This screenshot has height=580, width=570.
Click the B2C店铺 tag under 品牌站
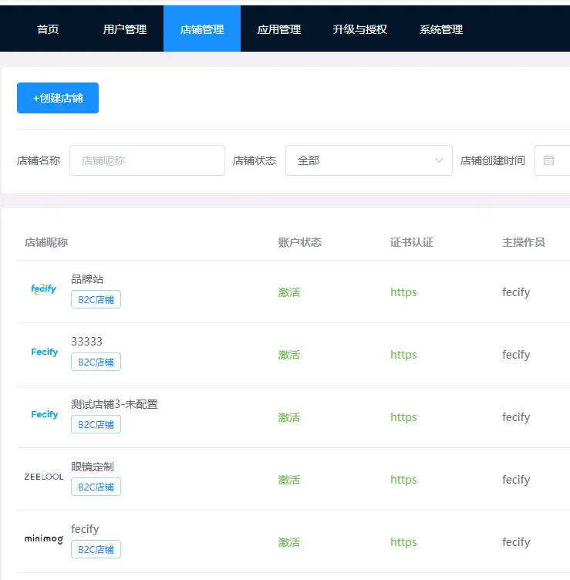96,299
